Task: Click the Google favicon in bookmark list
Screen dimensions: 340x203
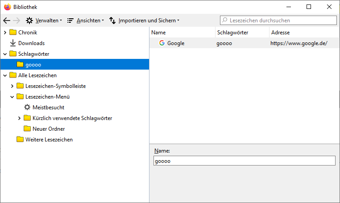Action: tap(162, 43)
